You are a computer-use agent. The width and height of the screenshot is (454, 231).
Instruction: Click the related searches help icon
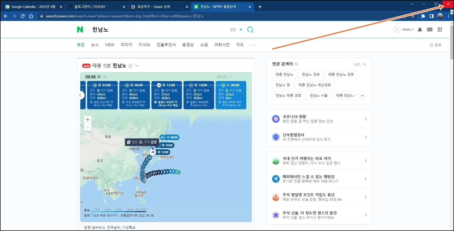click(296, 64)
